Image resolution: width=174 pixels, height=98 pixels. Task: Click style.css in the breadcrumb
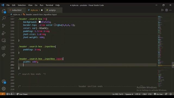click(17, 14)
